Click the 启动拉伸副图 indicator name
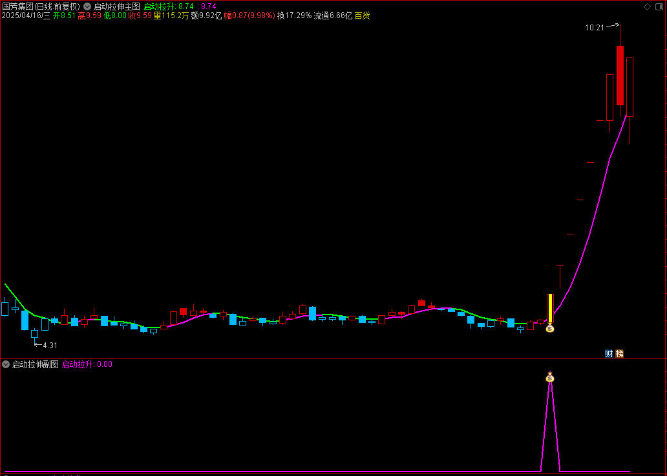667x476 pixels. (x=36, y=364)
